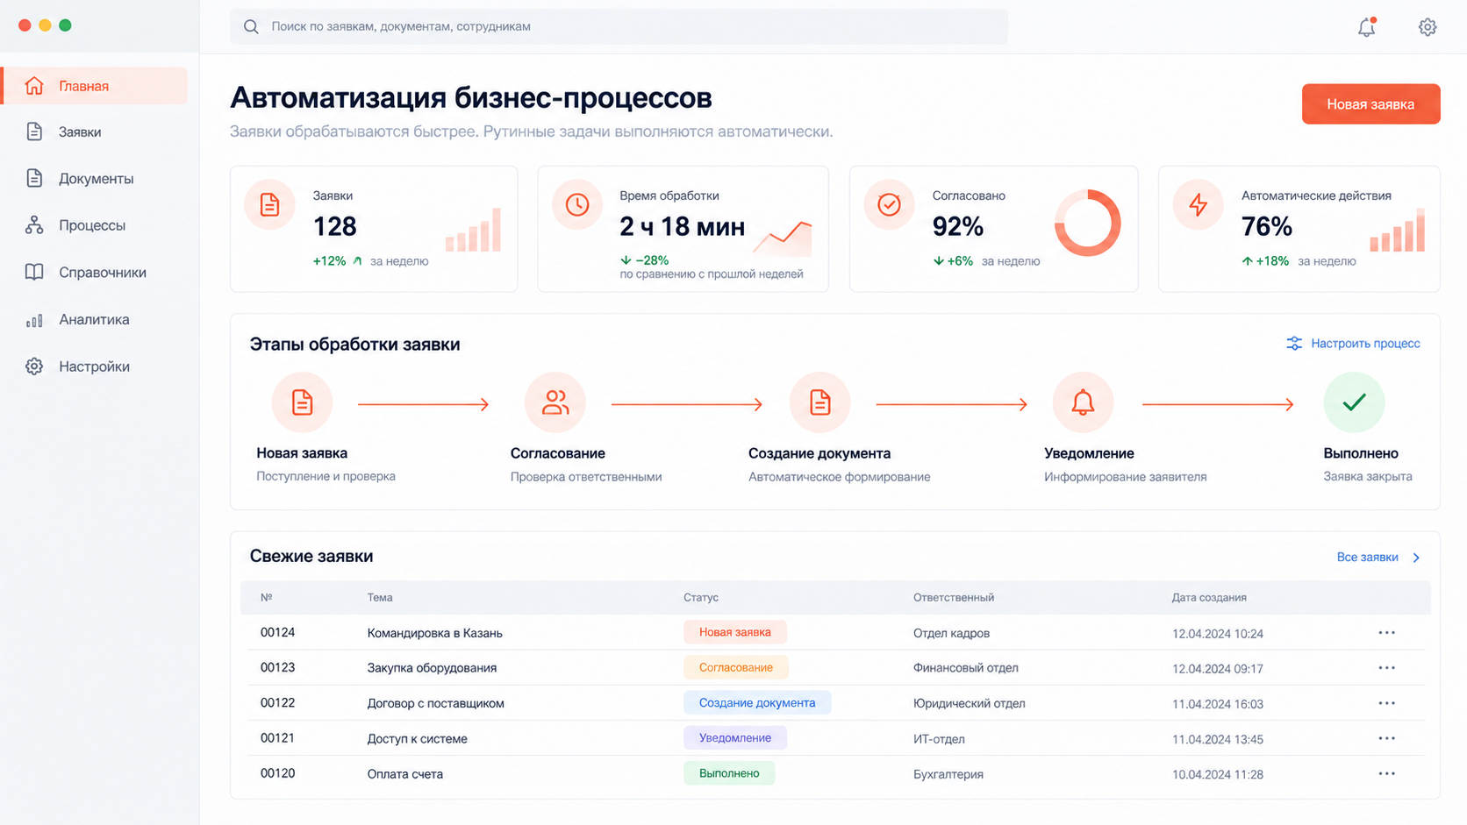Go to Главная in sidebar

click(x=95, y=86)
